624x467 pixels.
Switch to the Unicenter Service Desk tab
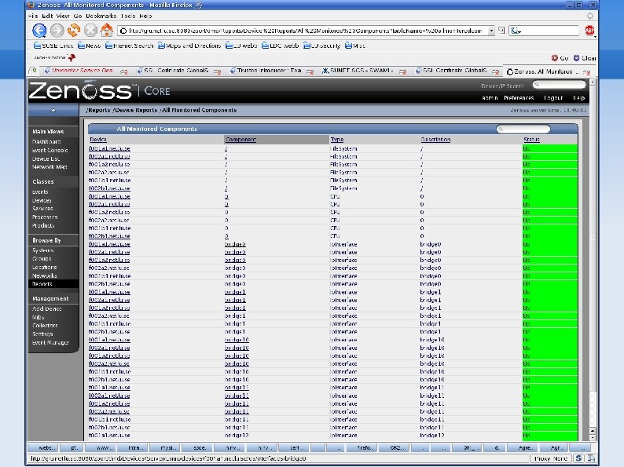82,71
